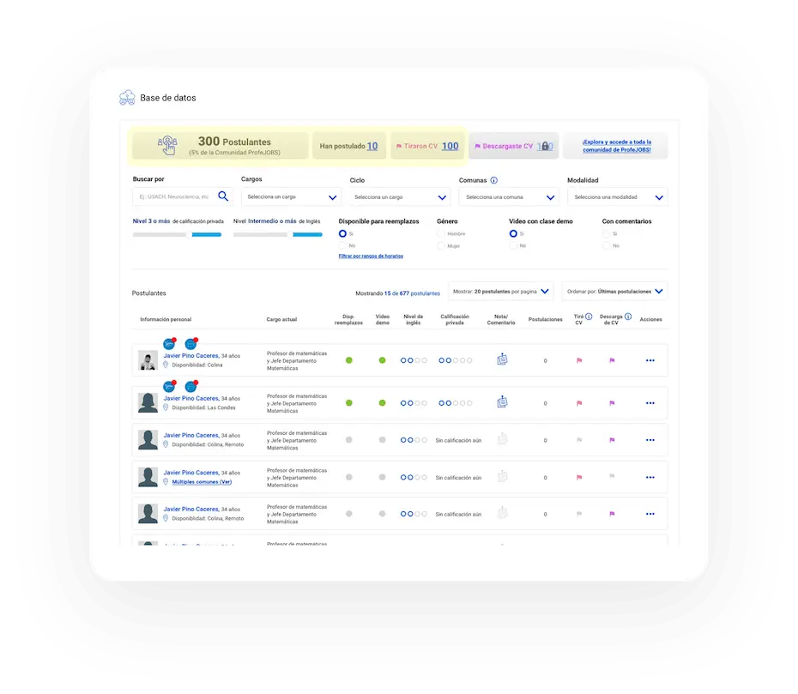Click Nota/Comentario column header
This screenshot has height=694, width=798.
[x=501, y=319]
